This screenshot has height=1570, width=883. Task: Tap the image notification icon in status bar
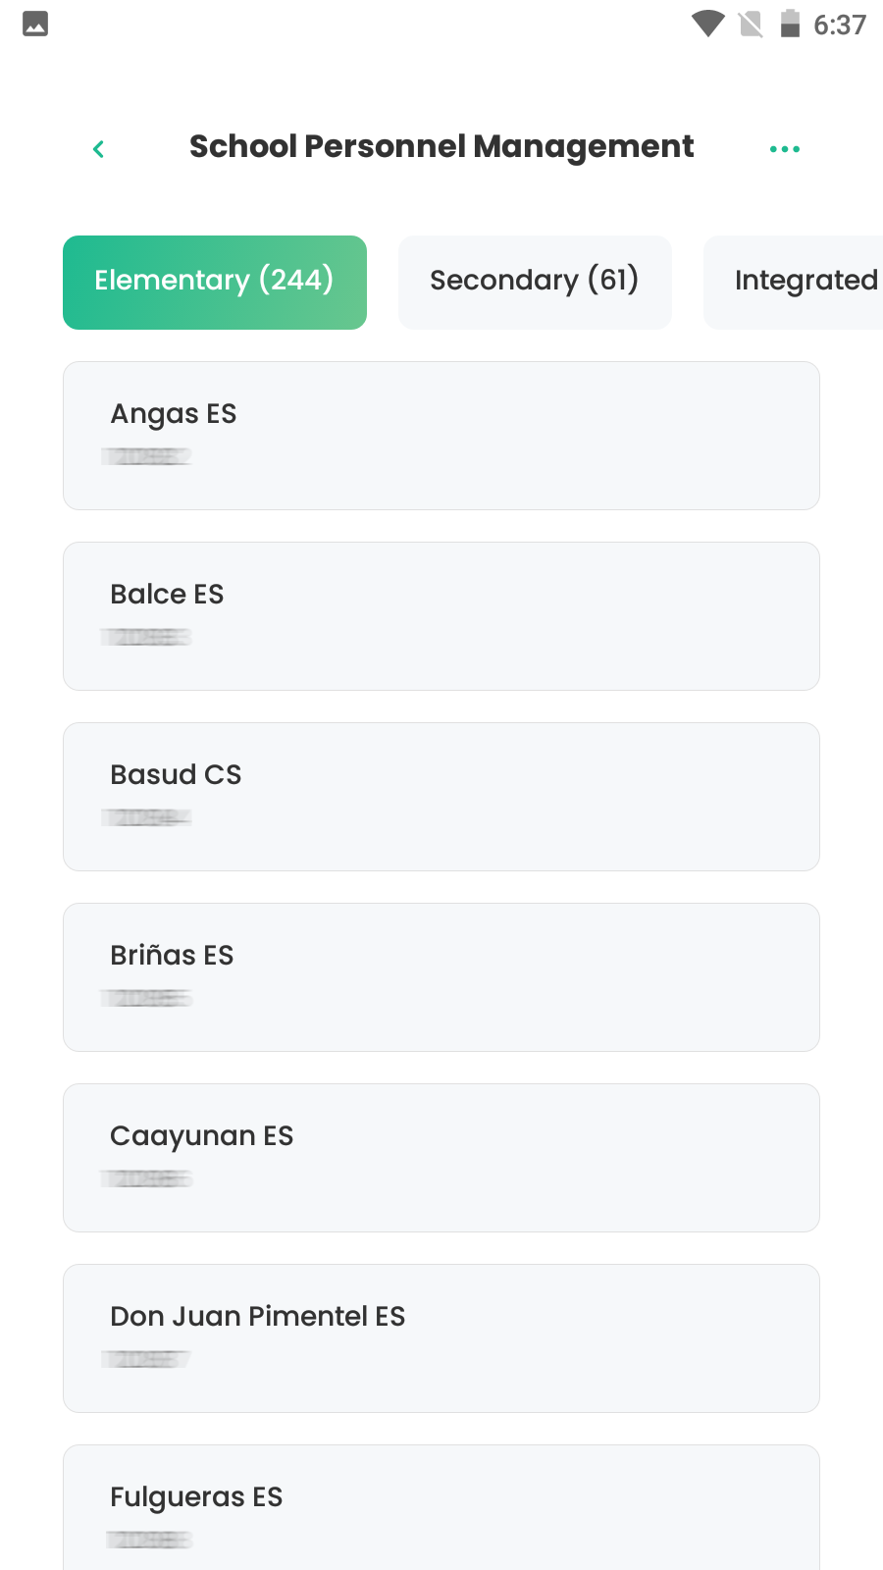coord(35,24)
